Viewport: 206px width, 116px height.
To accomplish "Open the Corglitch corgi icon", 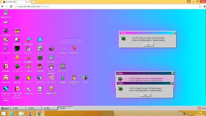I will [x=29, y=67].
